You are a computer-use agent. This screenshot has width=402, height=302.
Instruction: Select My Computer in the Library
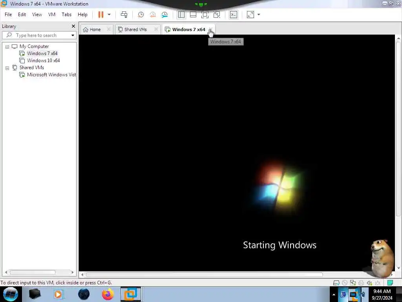tap(30, 46)
